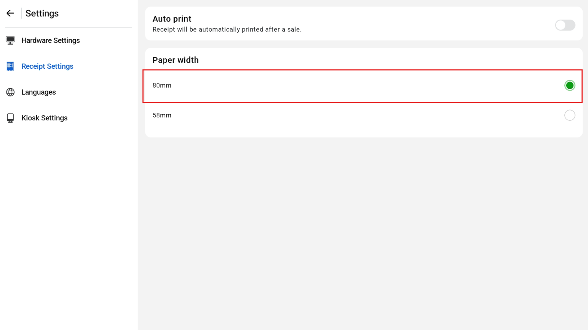This screenshot has width=588, height=330.
Task: Select the 80mm paper width radio button
Action: pos(569,86)
